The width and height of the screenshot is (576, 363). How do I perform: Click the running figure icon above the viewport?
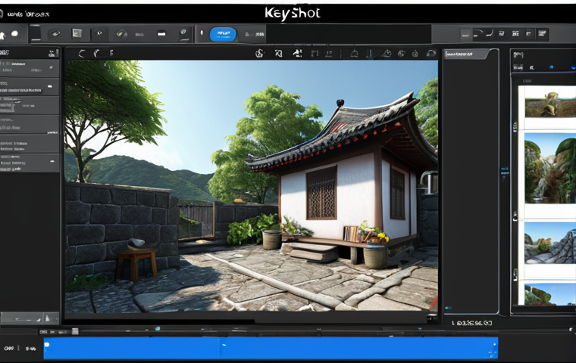point(297,54)
